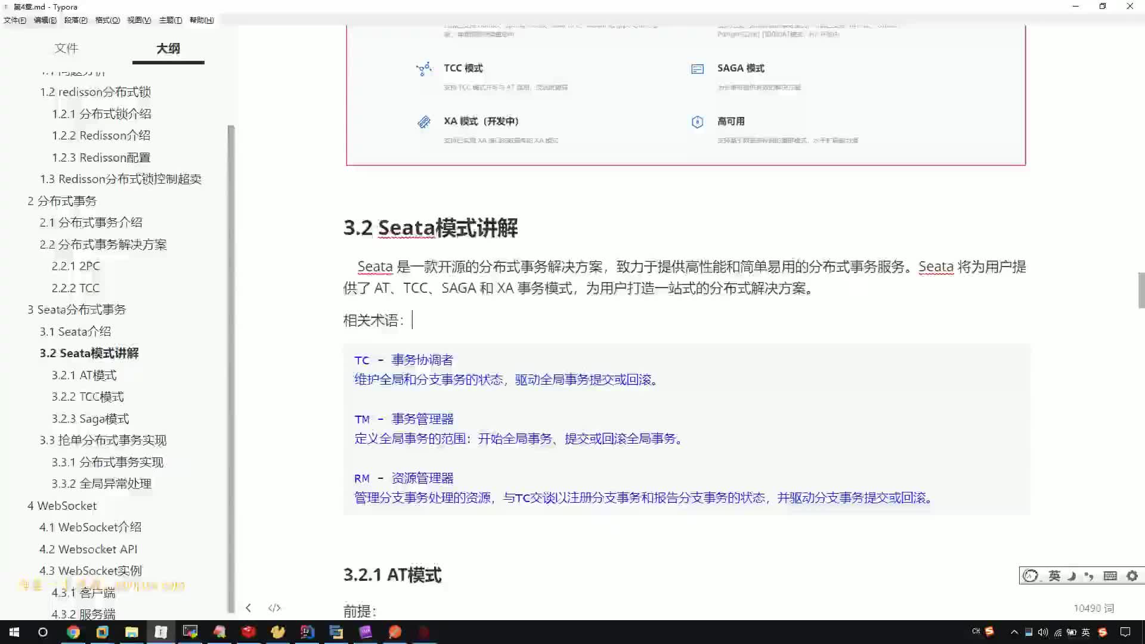This screenshot has height=644, width=1145.
Task: Open the 帮助(H) menu
Action: pyautogui.click(x=202, y=20)
